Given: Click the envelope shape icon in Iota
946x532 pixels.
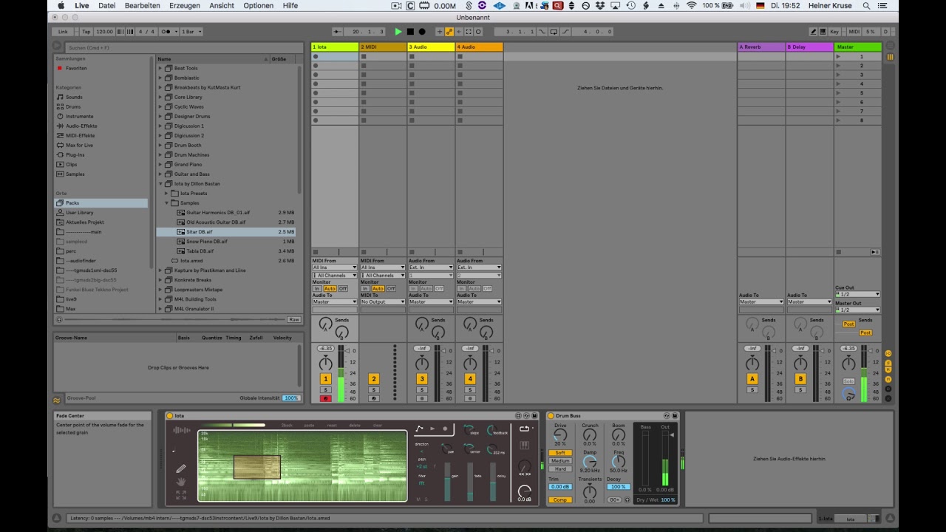Looking at the screenshot, I should point(420,429).
